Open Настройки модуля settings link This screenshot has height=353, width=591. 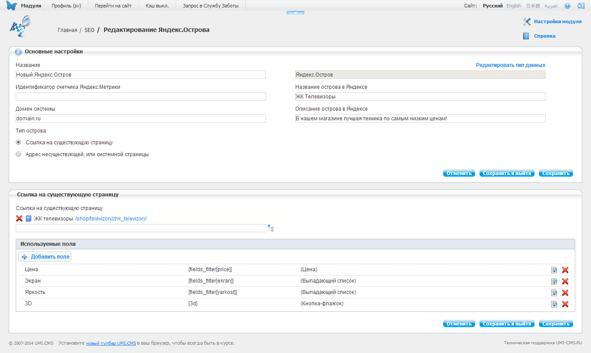pos(557,21)
